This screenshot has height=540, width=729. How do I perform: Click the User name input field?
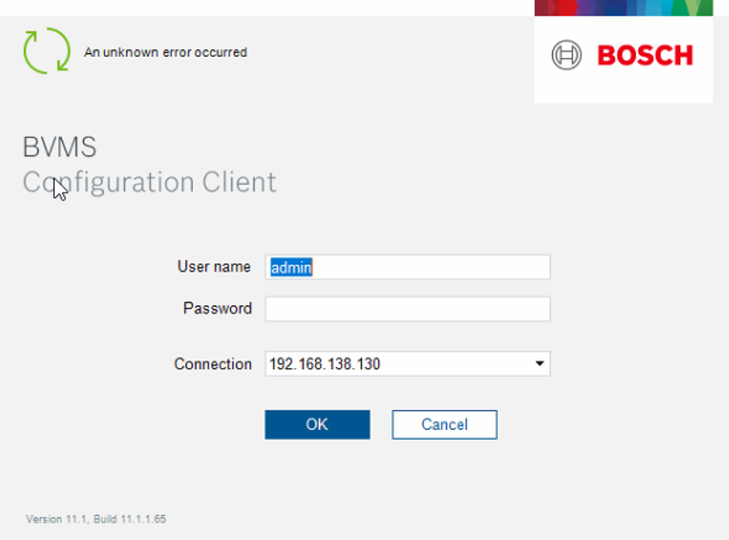pos(408,267)
